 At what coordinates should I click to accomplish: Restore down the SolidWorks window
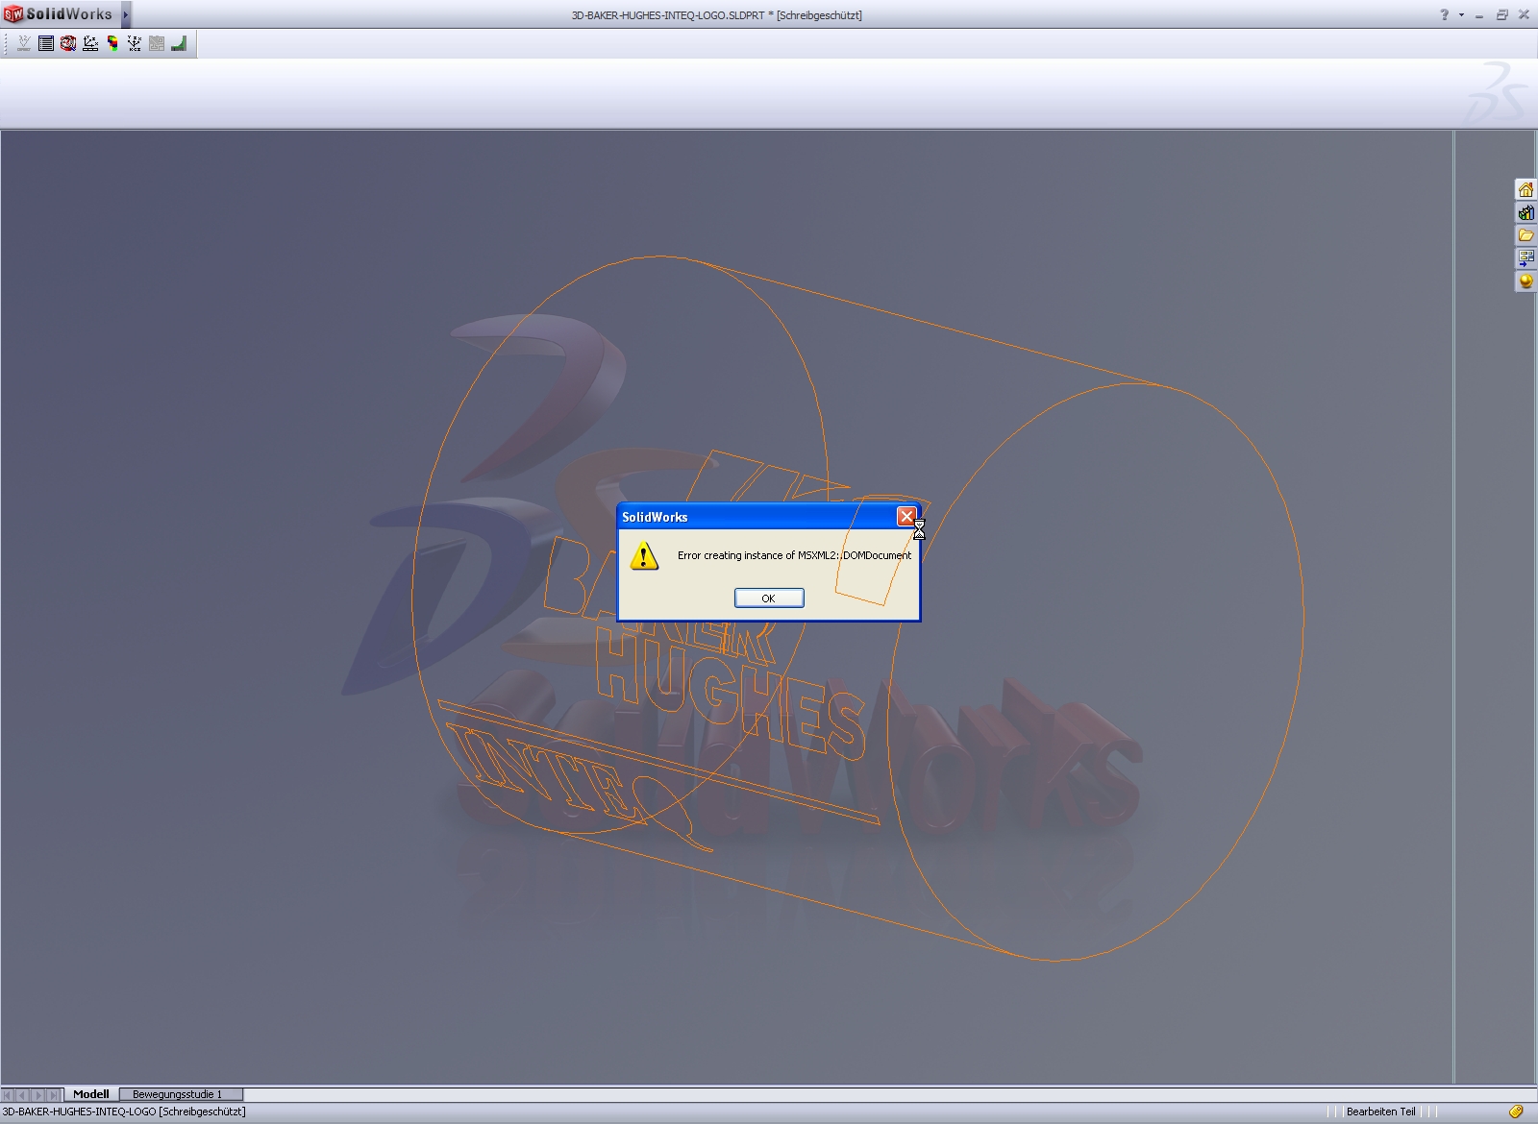(x=1501, y=14)
